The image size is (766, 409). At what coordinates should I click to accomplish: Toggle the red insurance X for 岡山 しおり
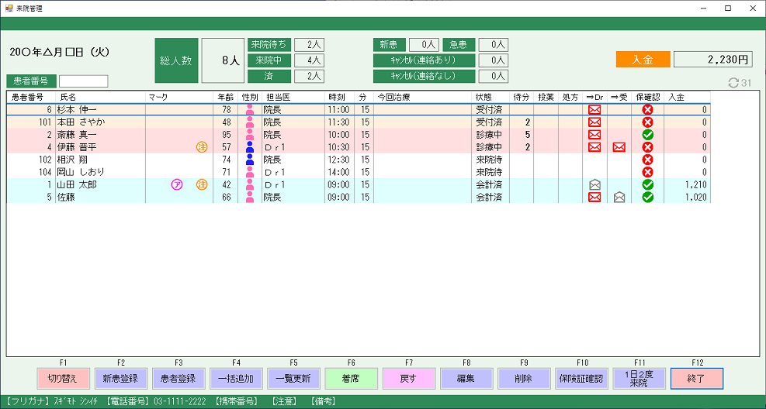[x=647, y=172]
